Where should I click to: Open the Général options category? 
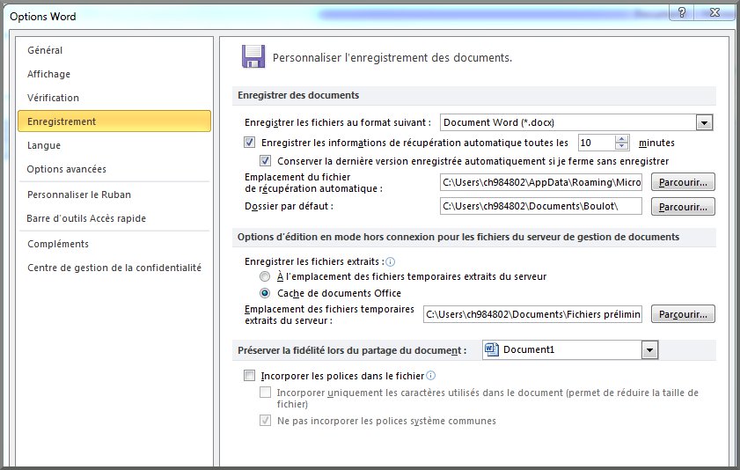(45, 51)
